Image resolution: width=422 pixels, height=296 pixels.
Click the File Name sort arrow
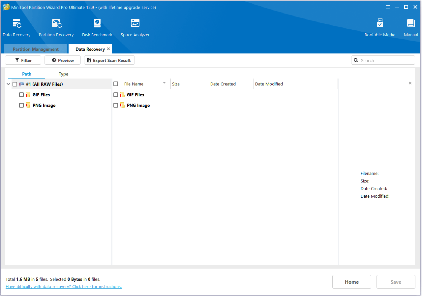(x=164, y=83)
